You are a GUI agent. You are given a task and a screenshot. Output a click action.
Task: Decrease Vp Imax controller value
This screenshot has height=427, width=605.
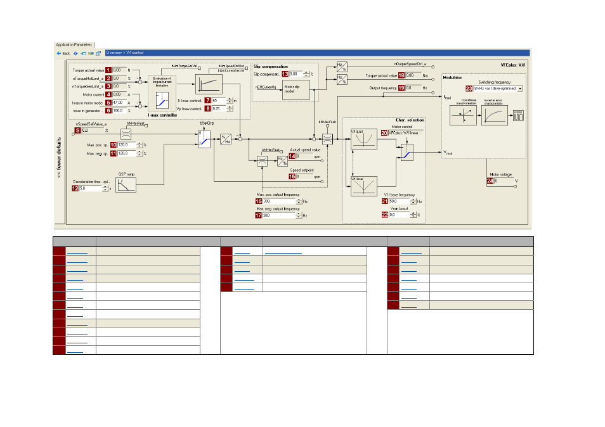230,111
